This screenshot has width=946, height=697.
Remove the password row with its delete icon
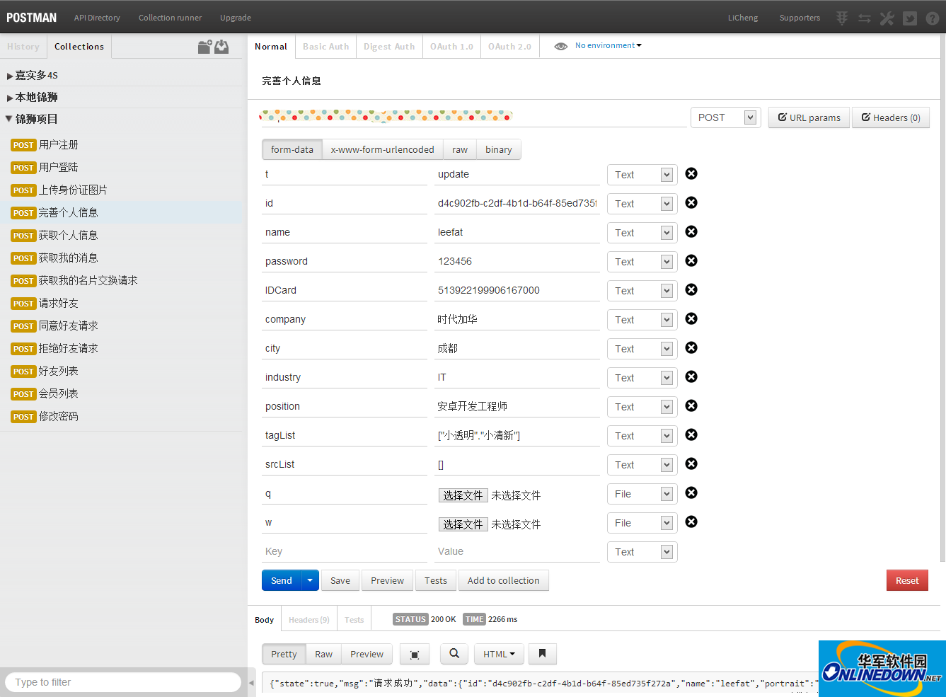pyautogui.click(x=691, y=261)
